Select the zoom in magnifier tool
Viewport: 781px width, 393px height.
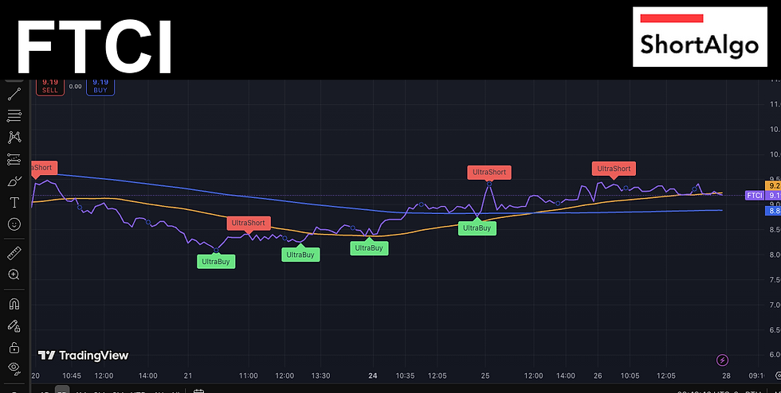14,274
